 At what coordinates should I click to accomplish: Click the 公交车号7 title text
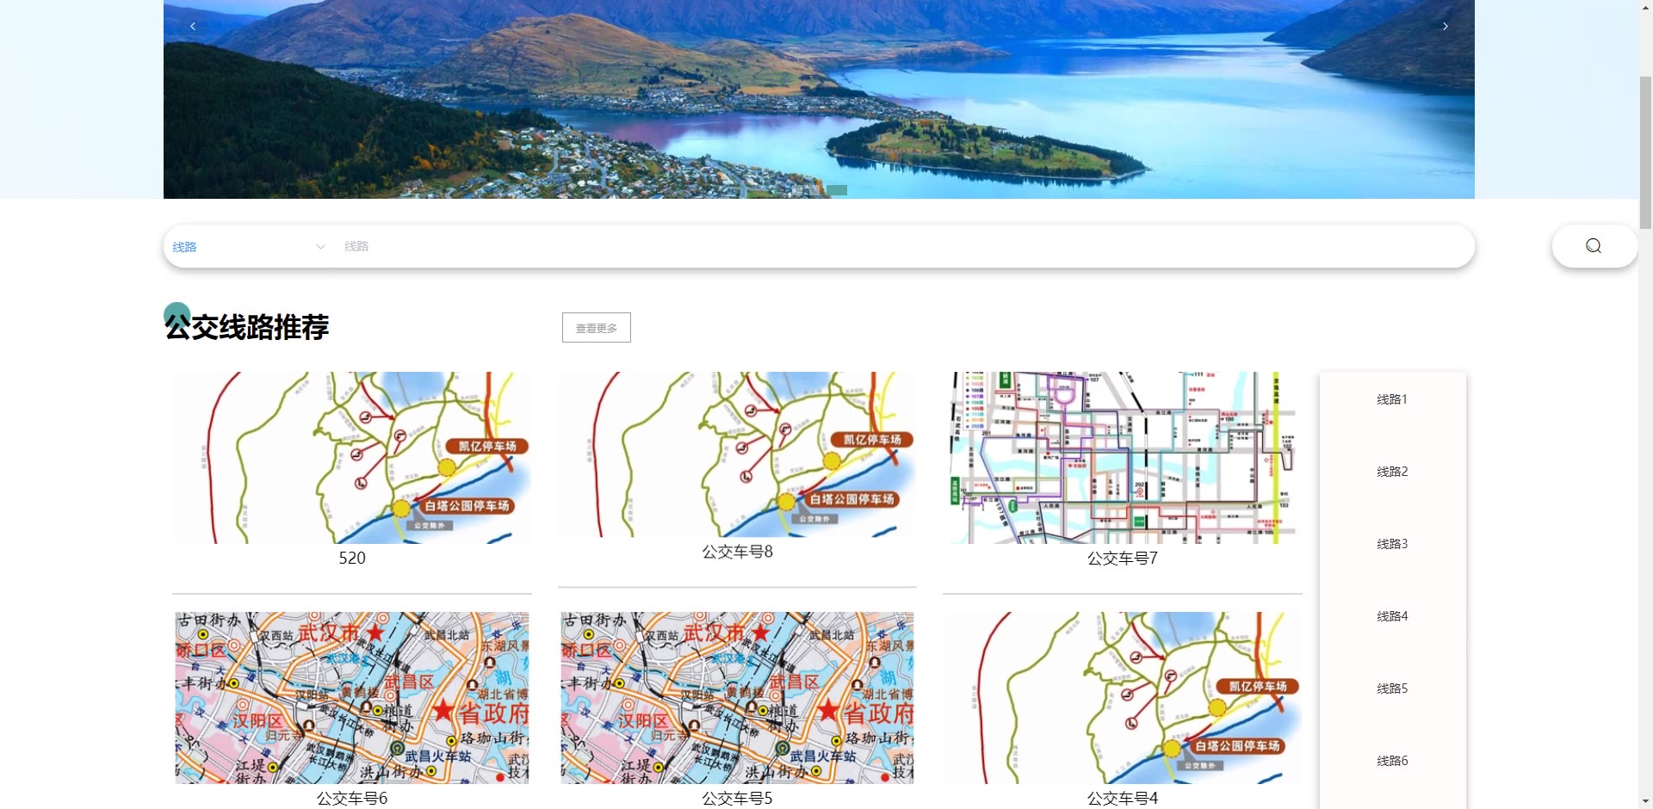(x=1123, y=559)
